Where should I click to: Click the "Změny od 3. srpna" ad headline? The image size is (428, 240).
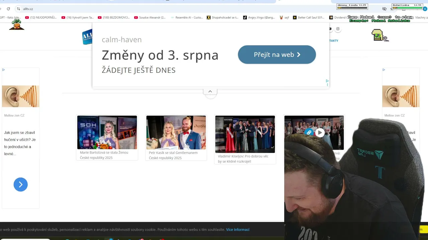click(160, 55)
